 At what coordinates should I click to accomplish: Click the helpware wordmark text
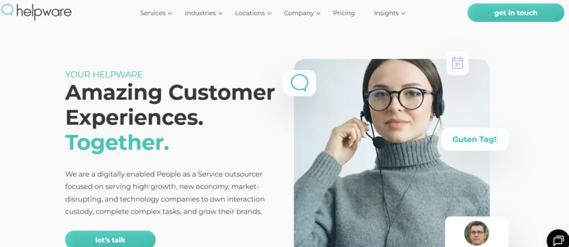[44, 12]
